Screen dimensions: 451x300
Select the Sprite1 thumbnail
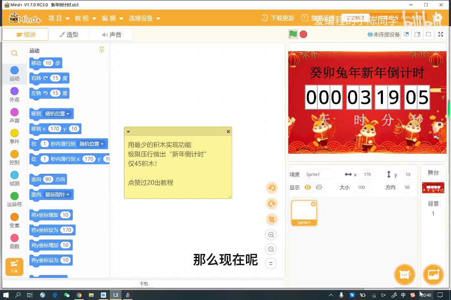304,213
